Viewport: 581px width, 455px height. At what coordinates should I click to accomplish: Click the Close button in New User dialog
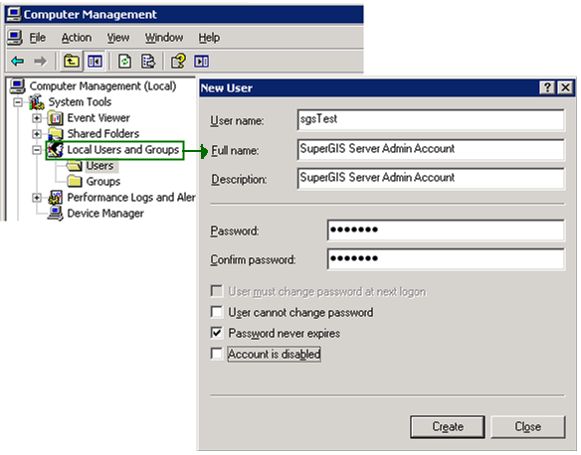[528, 426]
